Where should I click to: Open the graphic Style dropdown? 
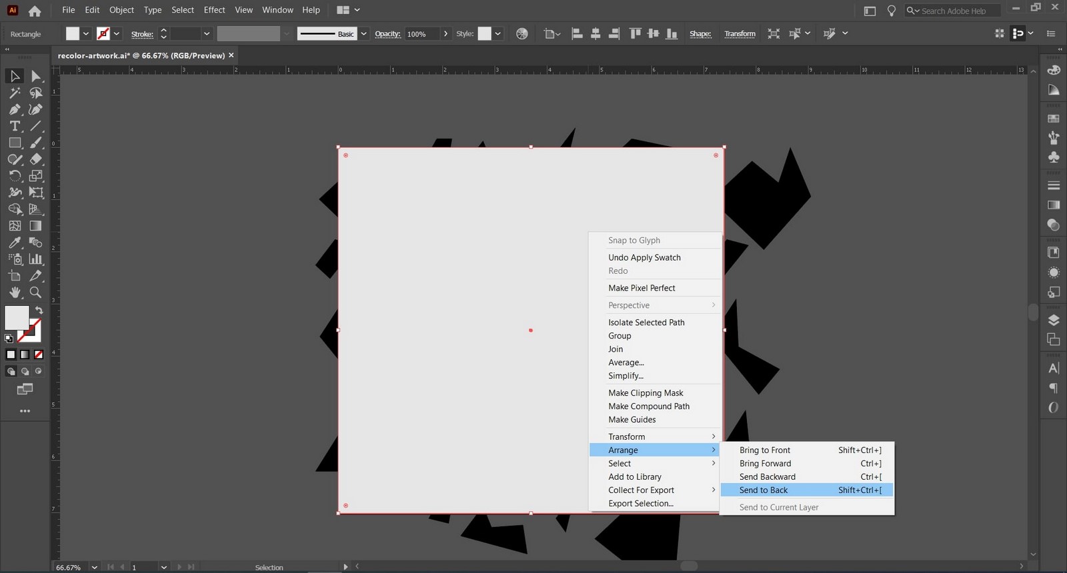pos(498,33)
